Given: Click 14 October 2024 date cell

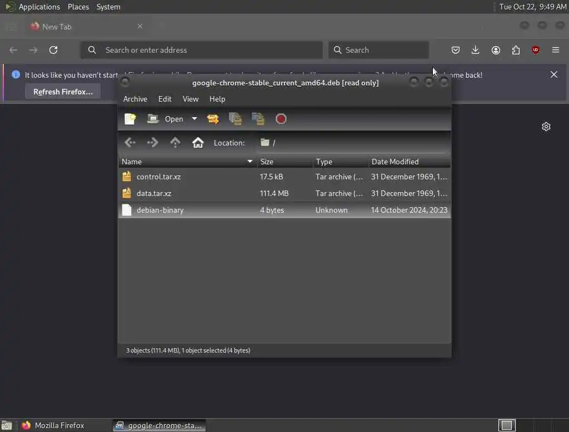Looking at the screenshot, I should [x=410, y=210].
